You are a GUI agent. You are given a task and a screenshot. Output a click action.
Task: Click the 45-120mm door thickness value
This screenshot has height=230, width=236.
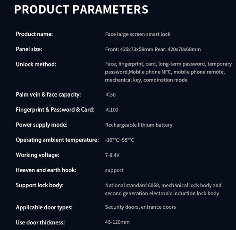117,222
